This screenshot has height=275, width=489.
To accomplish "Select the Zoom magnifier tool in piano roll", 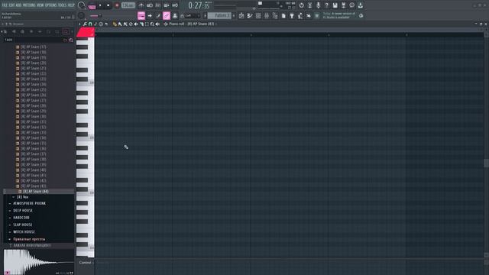I will click(x=152, y=24).
